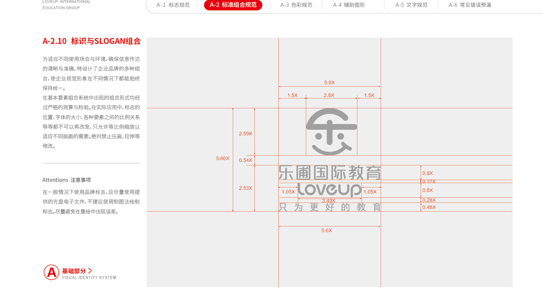543x305 pixels.
Task: Click the paragraph beginning 为适应不同使用场合与环境
Action: [91, 73]
